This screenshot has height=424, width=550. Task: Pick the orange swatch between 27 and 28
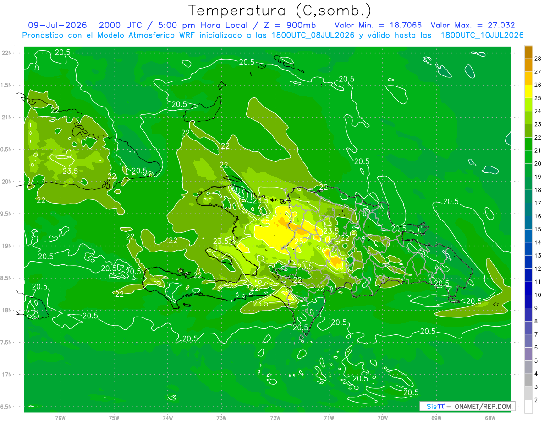(x=528, y=65)
